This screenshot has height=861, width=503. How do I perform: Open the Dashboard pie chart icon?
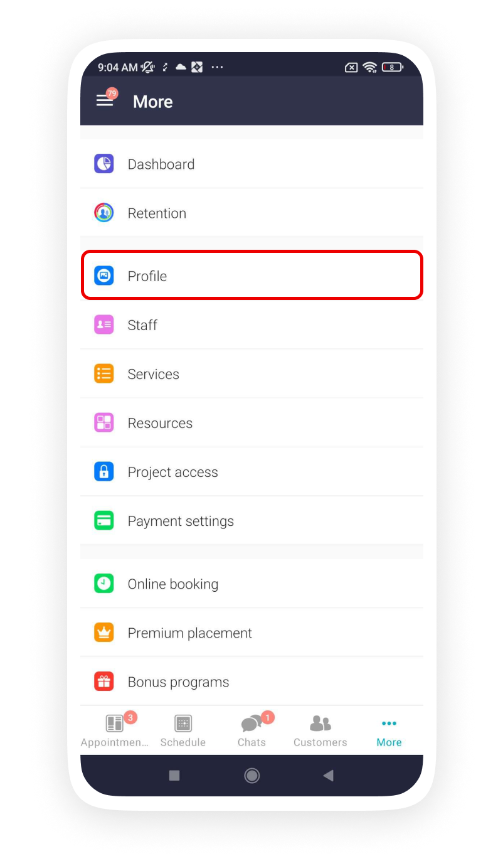tap(104, 164)
